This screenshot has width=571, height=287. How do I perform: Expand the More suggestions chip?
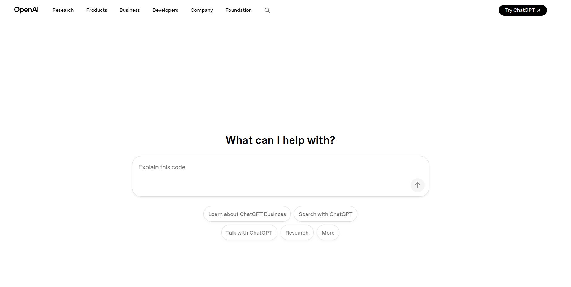pos(328,233)
